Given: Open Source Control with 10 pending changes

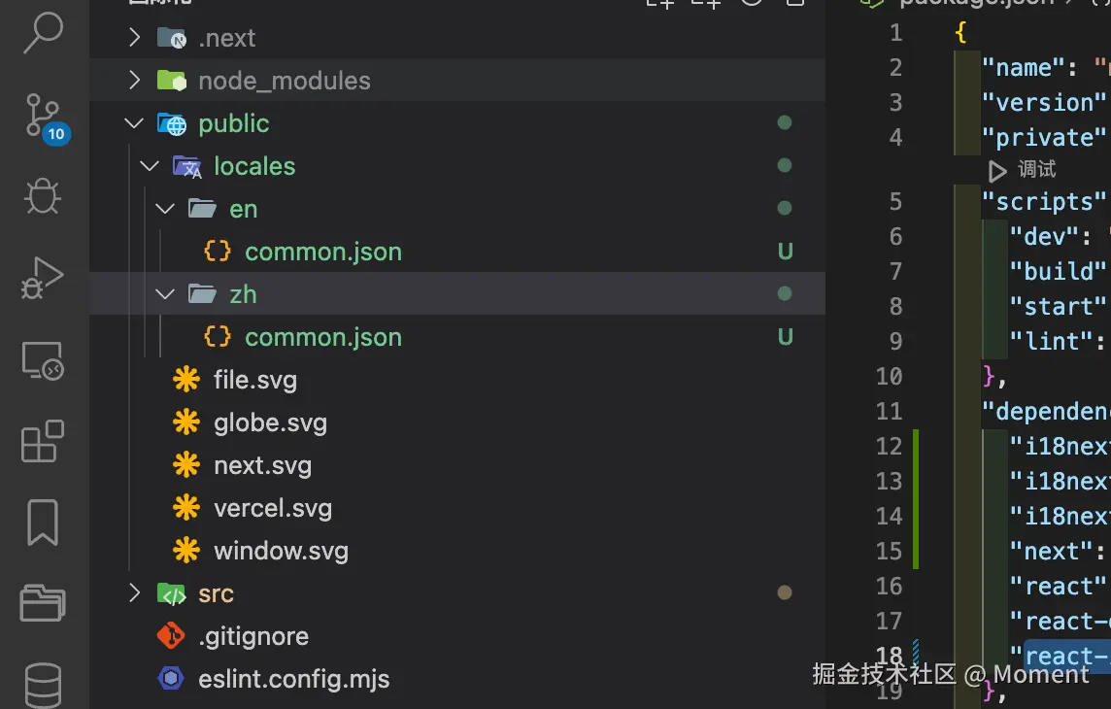Looking at the screenshot, I should click(x=43, y=117).
